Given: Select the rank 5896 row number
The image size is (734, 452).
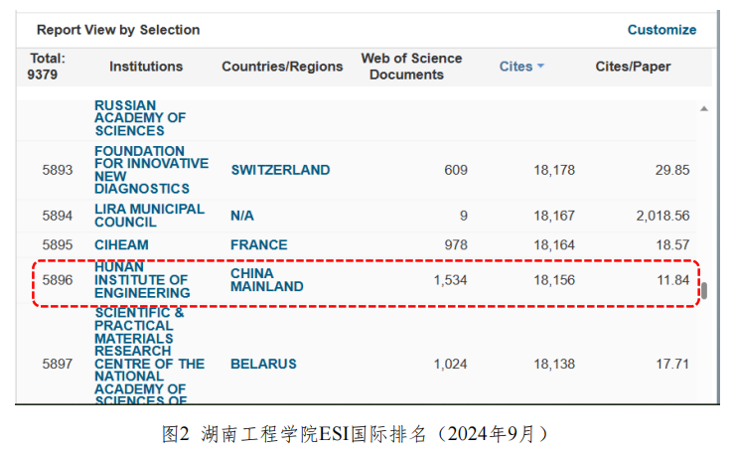Looking at the screenshot, I should (x=58, y=280).
